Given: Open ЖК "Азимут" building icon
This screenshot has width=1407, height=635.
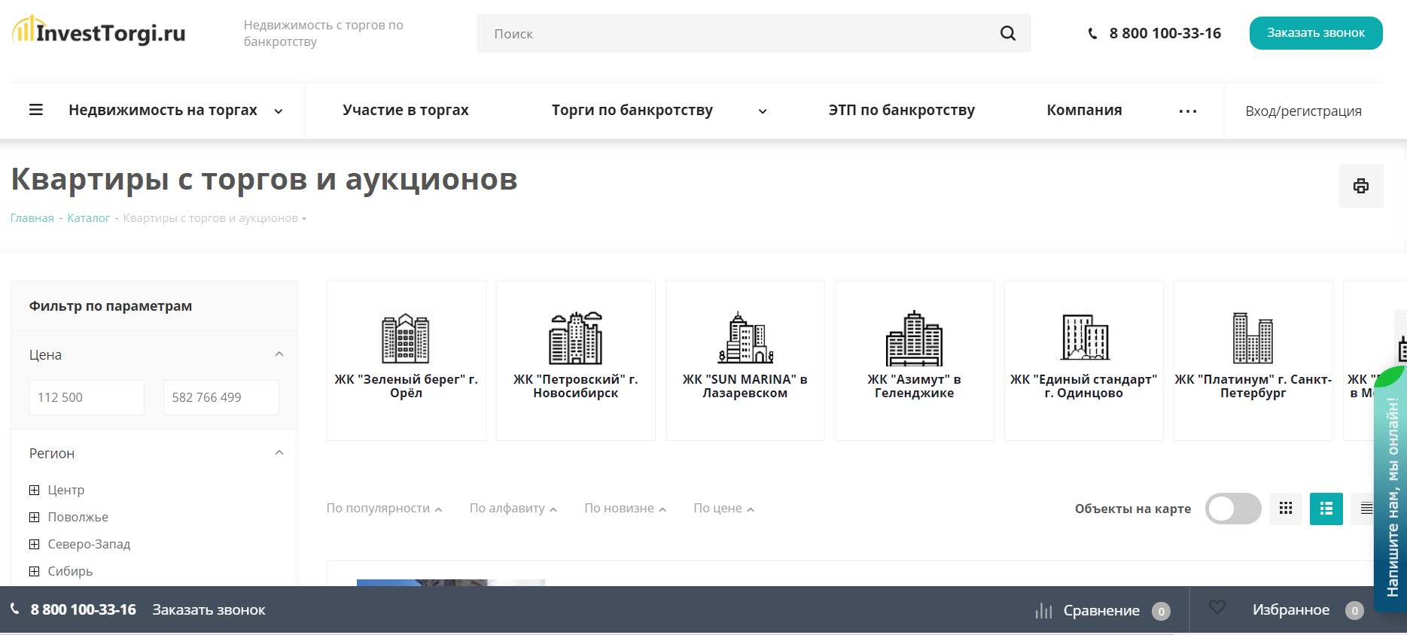Looking at the screenshot, I should 915,338.
